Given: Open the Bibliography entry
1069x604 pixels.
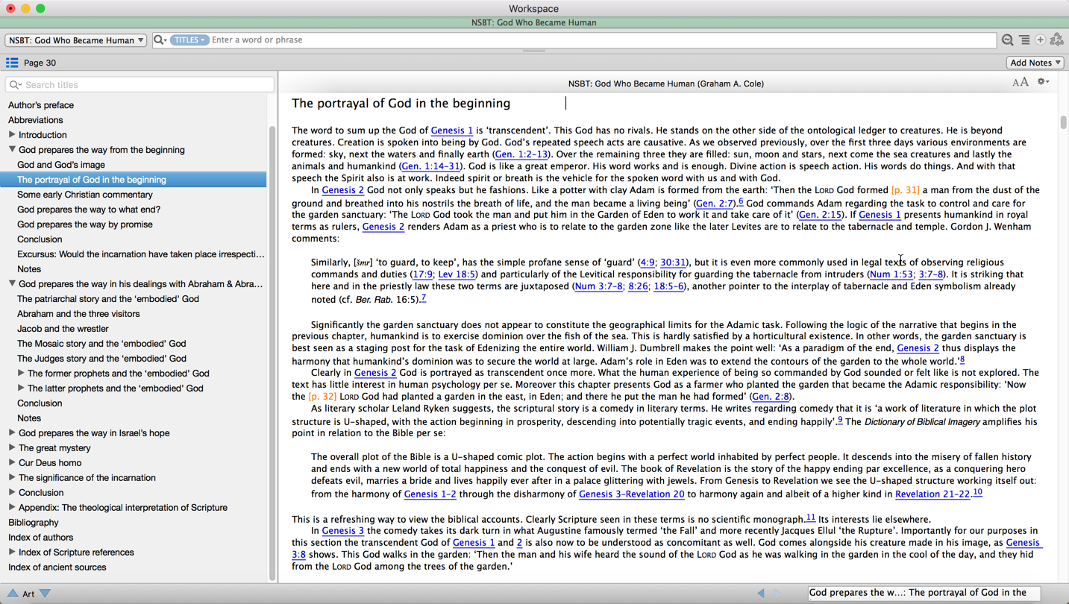Looking at the screenshot, I should click(34, 523).
